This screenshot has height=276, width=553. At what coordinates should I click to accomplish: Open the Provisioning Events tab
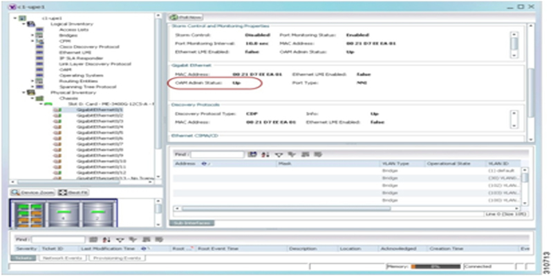tap(115, 257)
